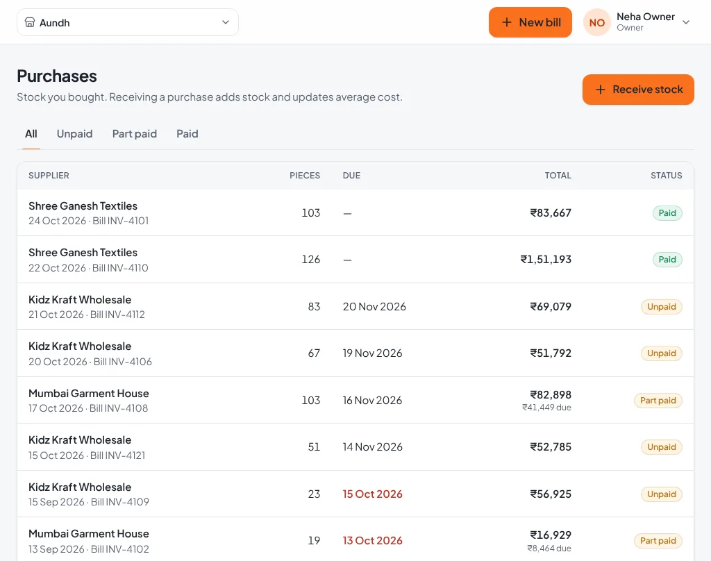Switch to the Unpaid tab
Screen dimensions: 711x561
pos(74,134)
